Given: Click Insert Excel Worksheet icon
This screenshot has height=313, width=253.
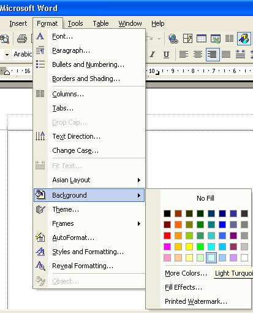Looking at the screenshot, I should coord(216,39).
